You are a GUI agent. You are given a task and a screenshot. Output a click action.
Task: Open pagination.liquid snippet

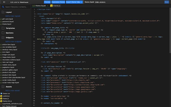click(8, 67)
